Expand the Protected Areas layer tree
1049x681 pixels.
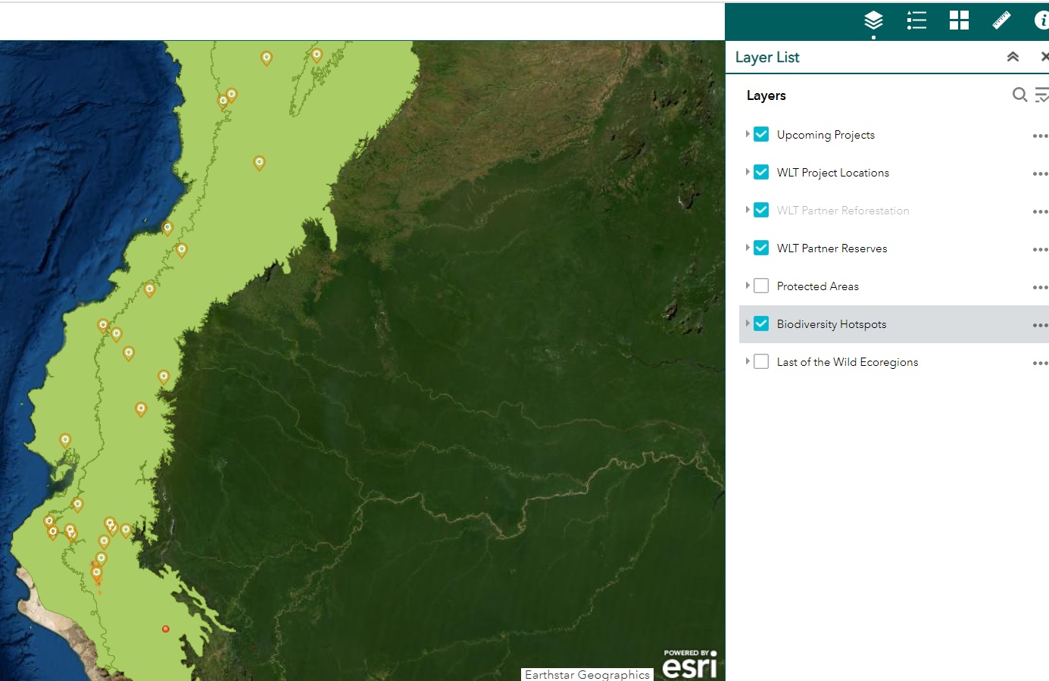pos(748,286)
